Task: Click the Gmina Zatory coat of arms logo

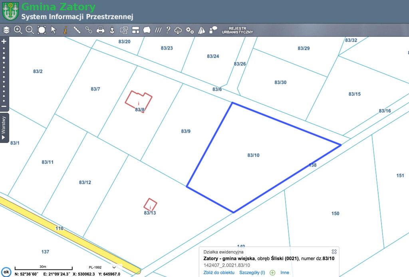Action: point(10,11)
